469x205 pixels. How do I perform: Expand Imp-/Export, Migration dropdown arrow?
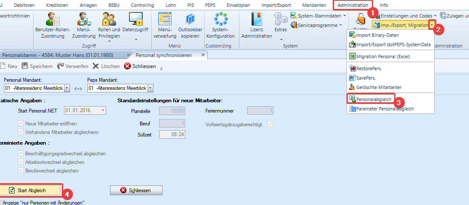432,25
